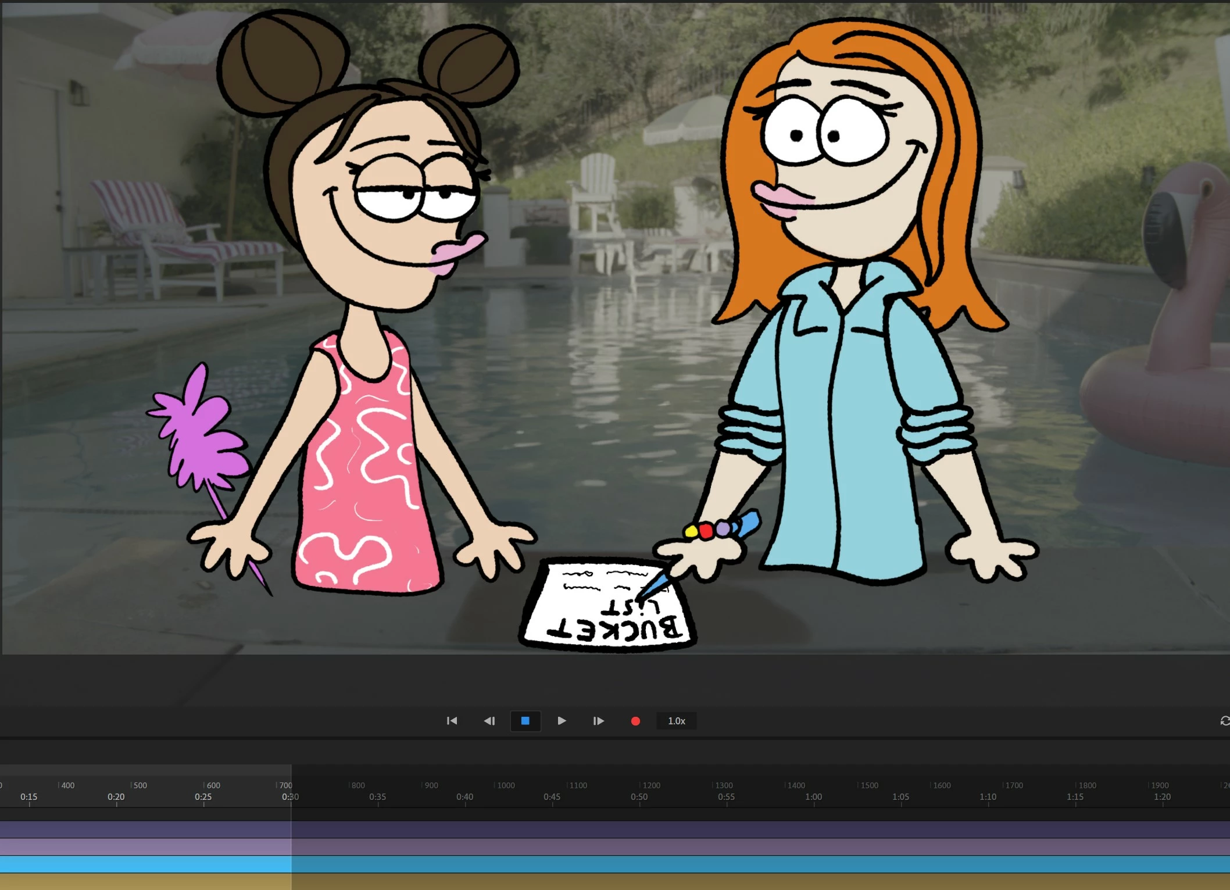Step forward one frame
The width and height of the screenshot is (1230, 890).
(598, 721)
